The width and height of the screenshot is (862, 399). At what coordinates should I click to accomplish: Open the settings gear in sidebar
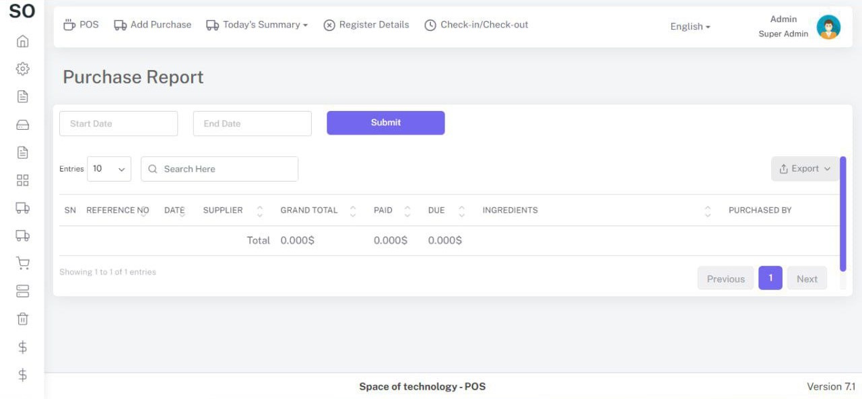click(x=22, y=69)
